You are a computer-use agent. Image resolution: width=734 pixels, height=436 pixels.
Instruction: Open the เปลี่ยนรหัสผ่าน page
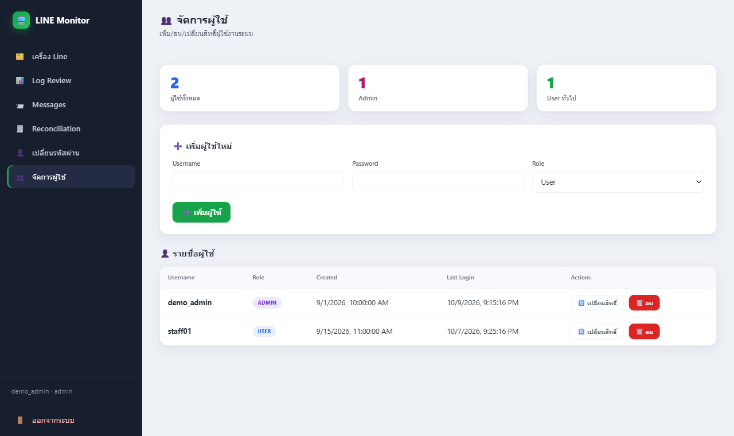(71, 153)
